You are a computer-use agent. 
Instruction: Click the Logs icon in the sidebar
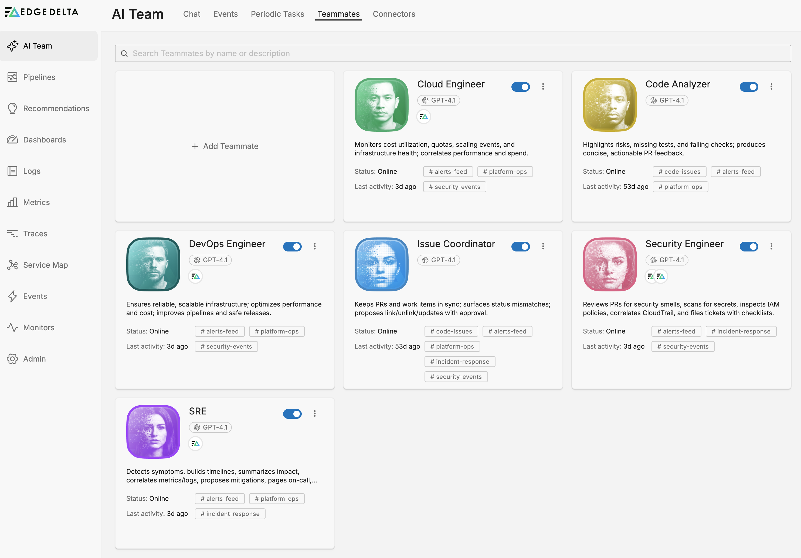click(13, 171)
